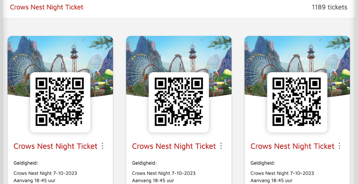Click the 1189 tickets count label

coord(330,7)
